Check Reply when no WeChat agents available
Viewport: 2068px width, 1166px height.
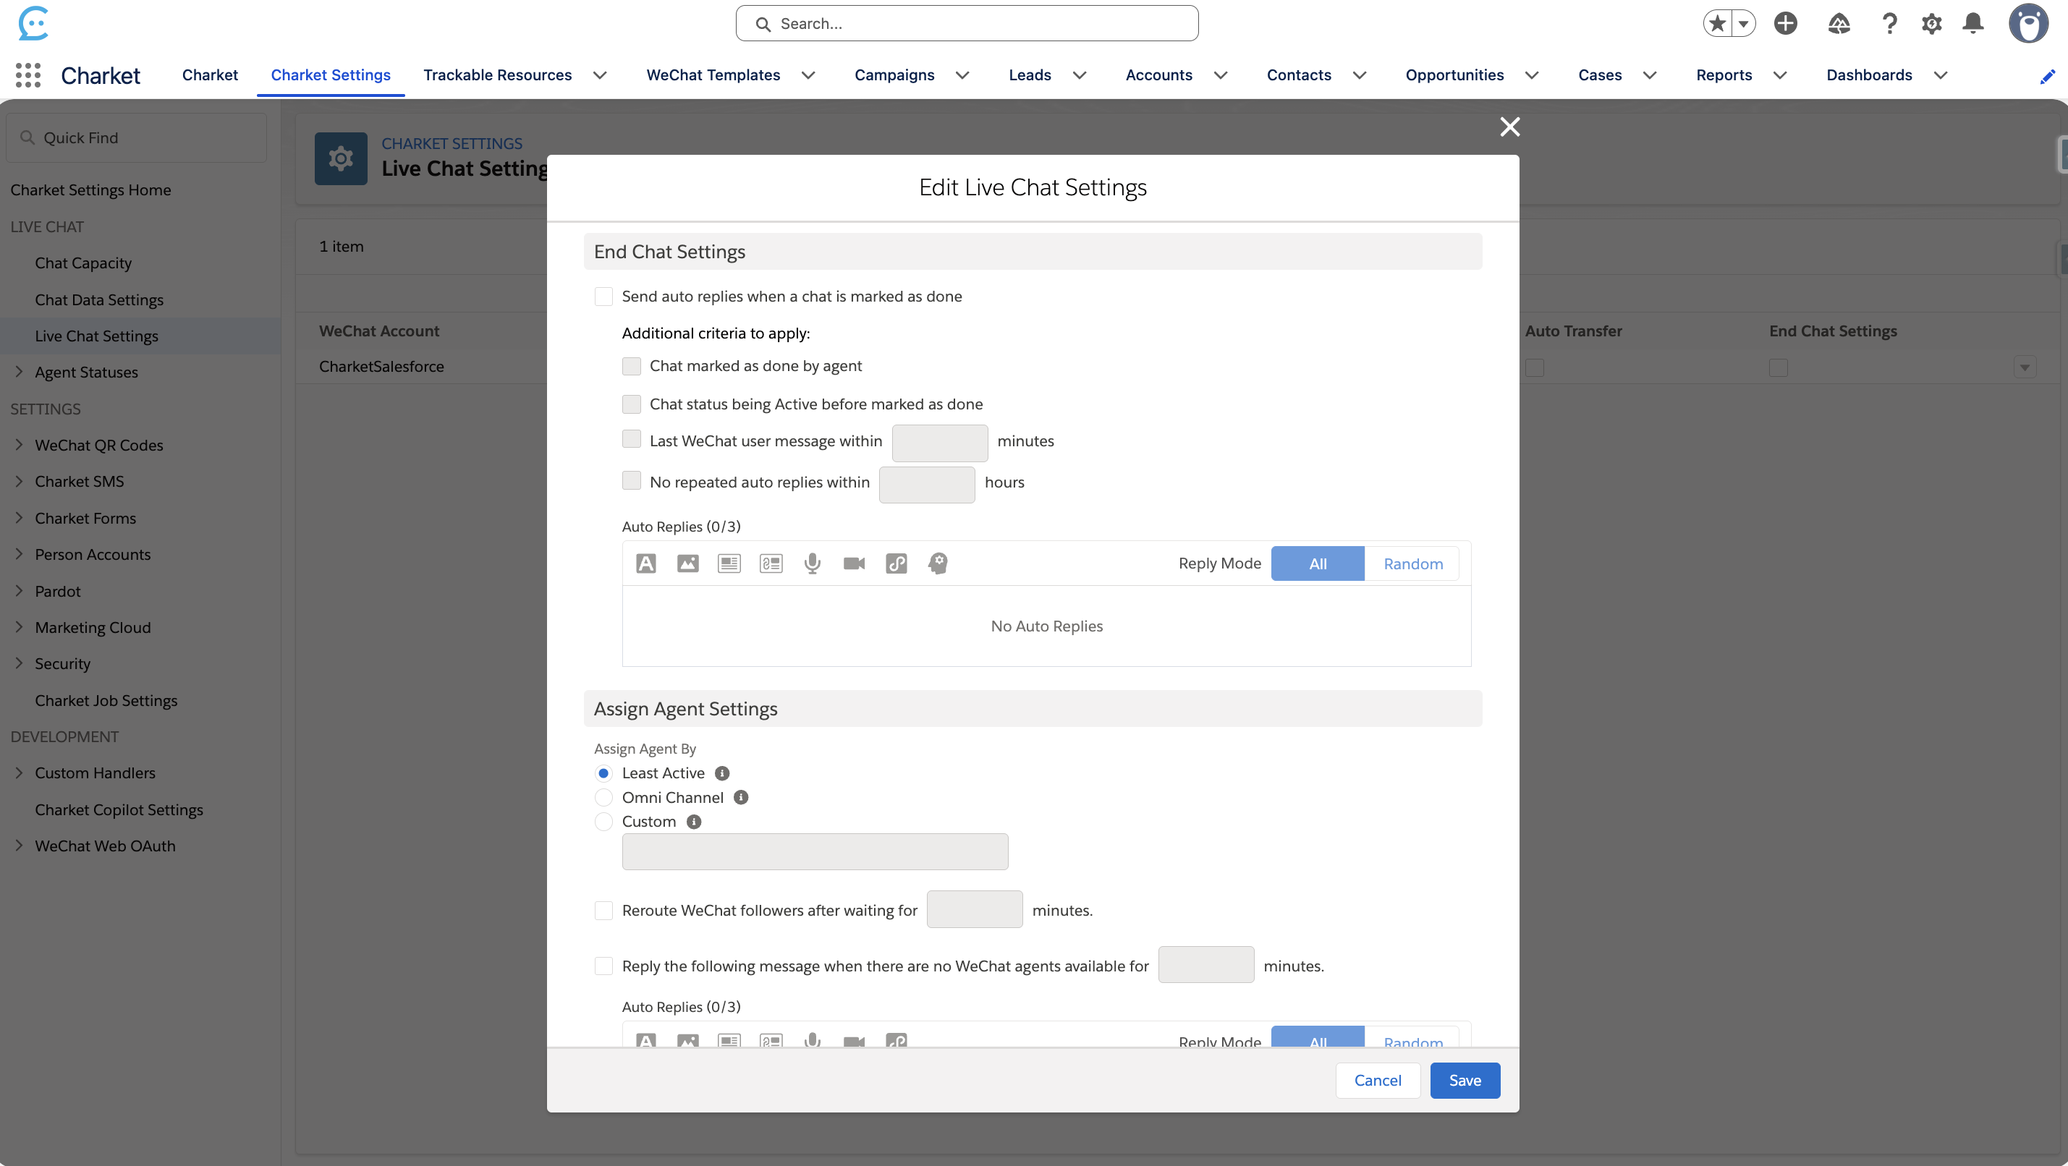(603, 966)
